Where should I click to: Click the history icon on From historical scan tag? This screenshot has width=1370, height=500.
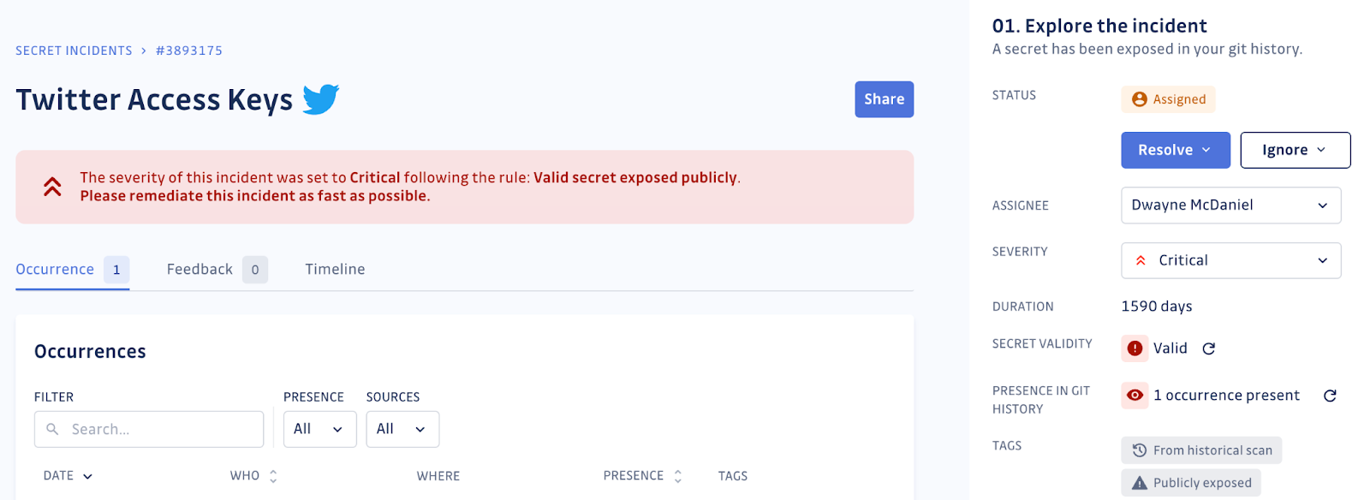tap(1138, 449)
